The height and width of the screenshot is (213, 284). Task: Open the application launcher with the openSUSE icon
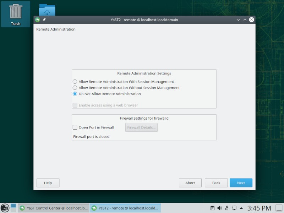pyautogui.click(x=5, y=208)
